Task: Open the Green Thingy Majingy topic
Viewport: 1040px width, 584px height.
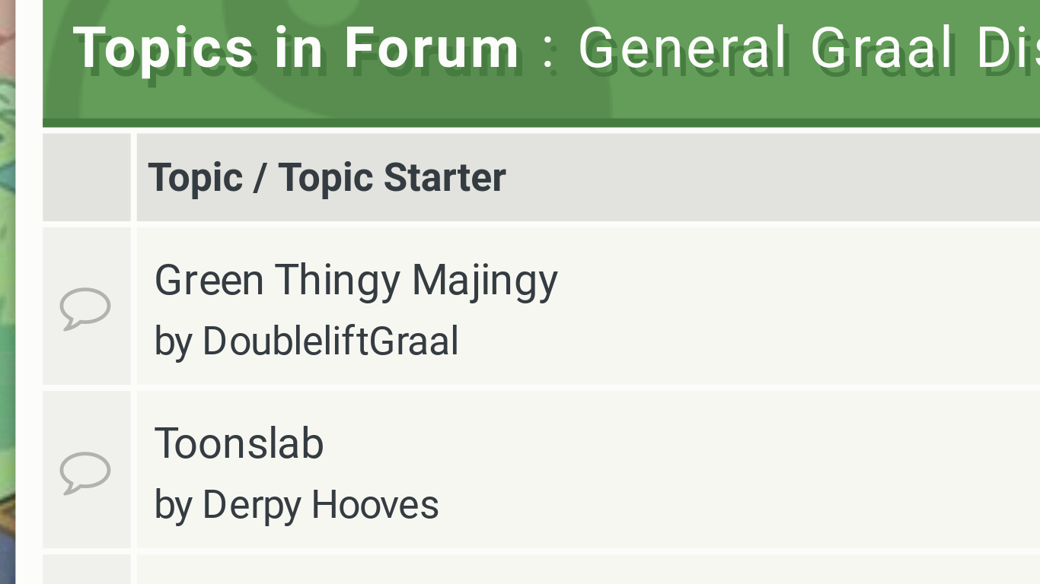Action: click(356, 280)
